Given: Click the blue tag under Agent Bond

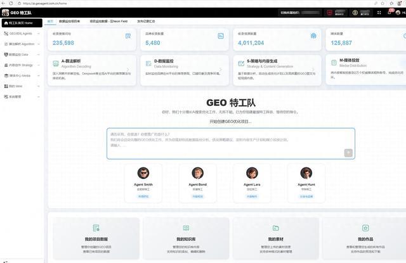Looking at the screenshot, I should point(197,196).
